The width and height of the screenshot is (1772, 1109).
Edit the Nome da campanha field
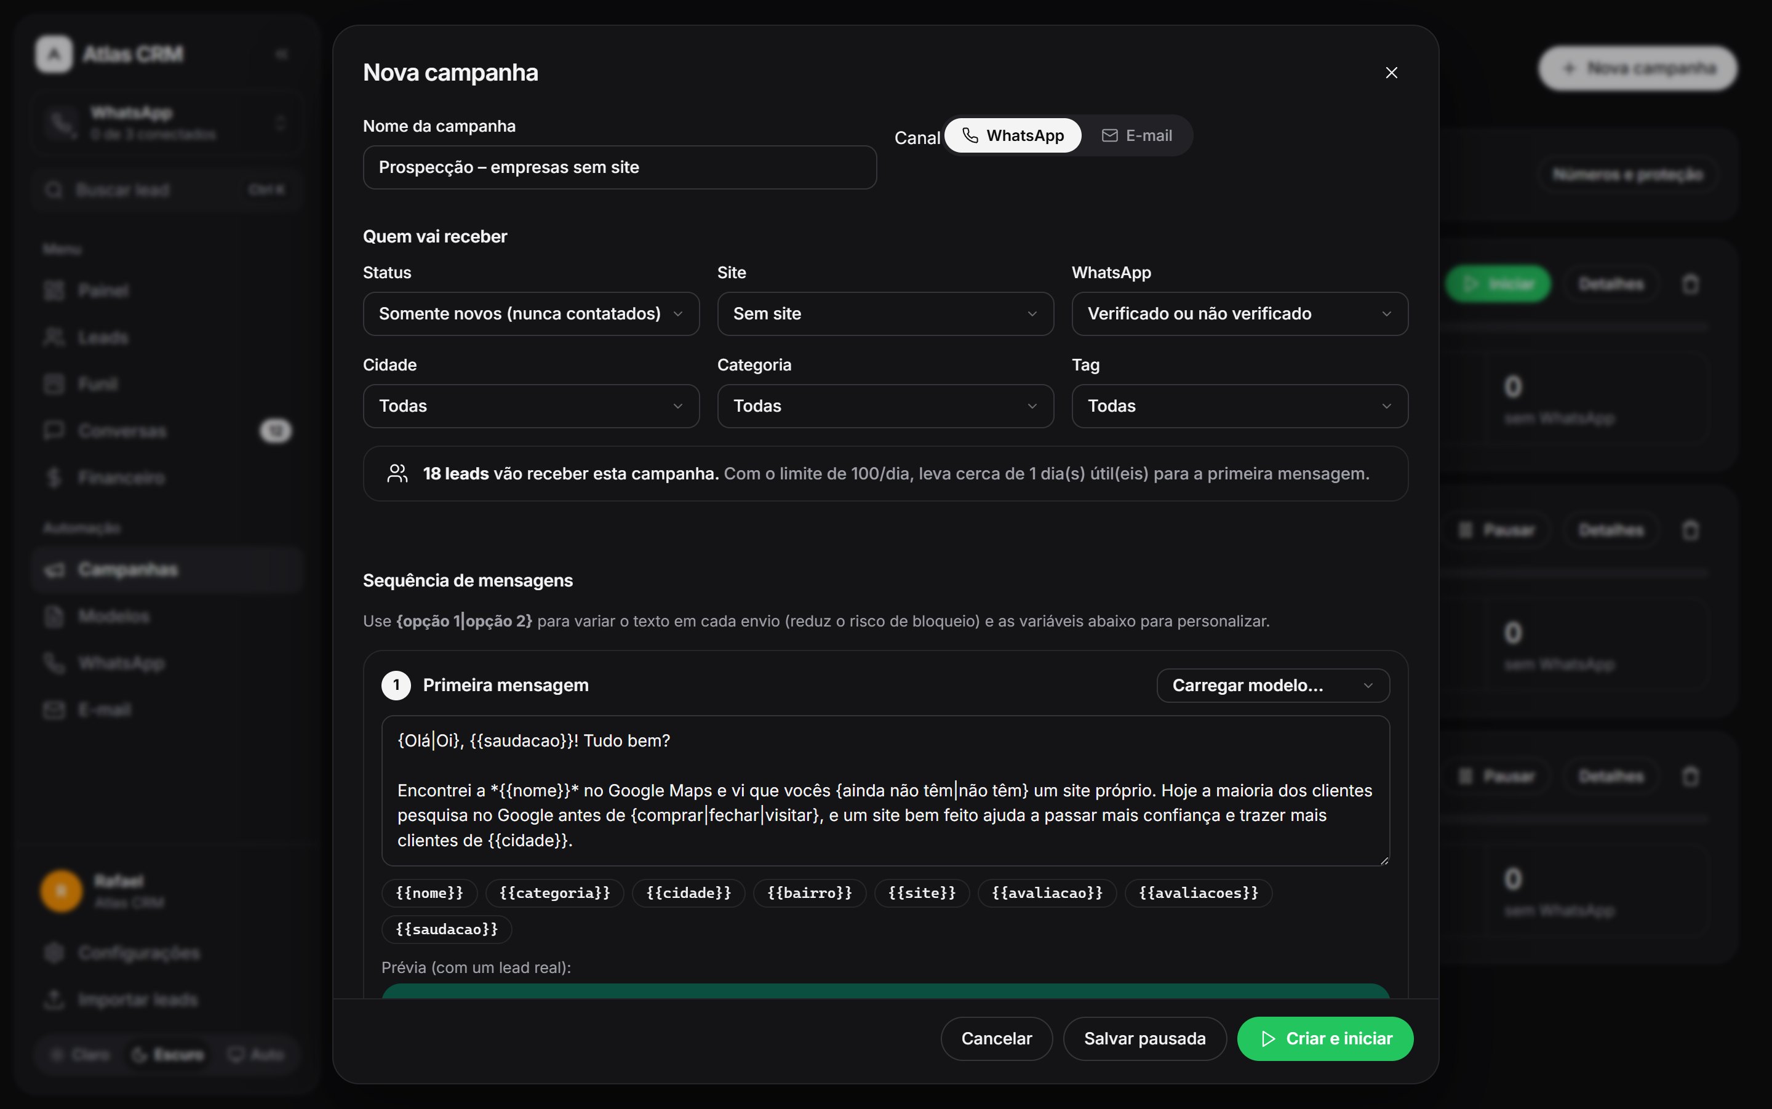pyautogui.click(x=620, y=167)
